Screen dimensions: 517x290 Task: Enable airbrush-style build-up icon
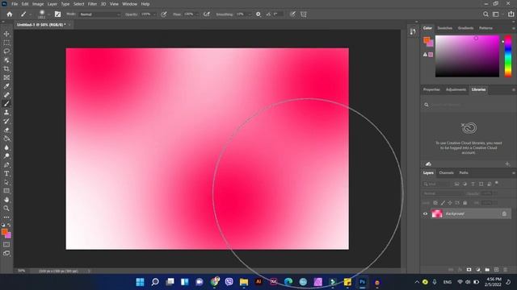(207, 14)
